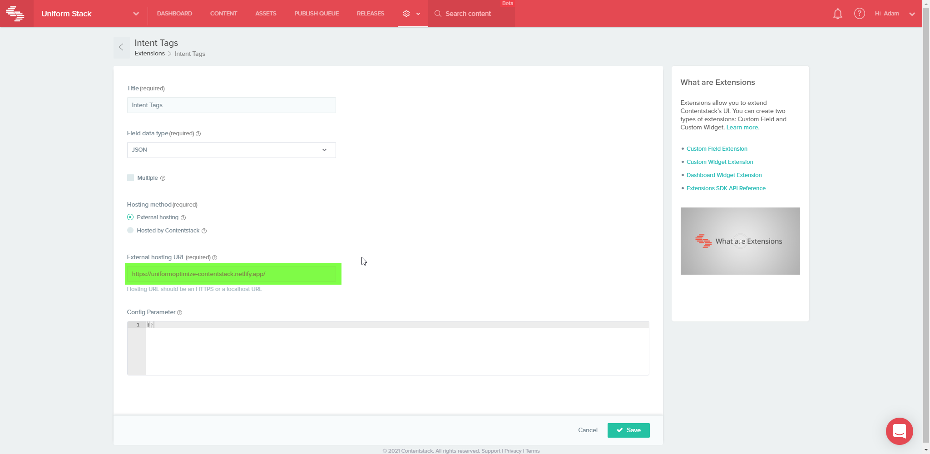Open the Content tab

click(223, 14)
